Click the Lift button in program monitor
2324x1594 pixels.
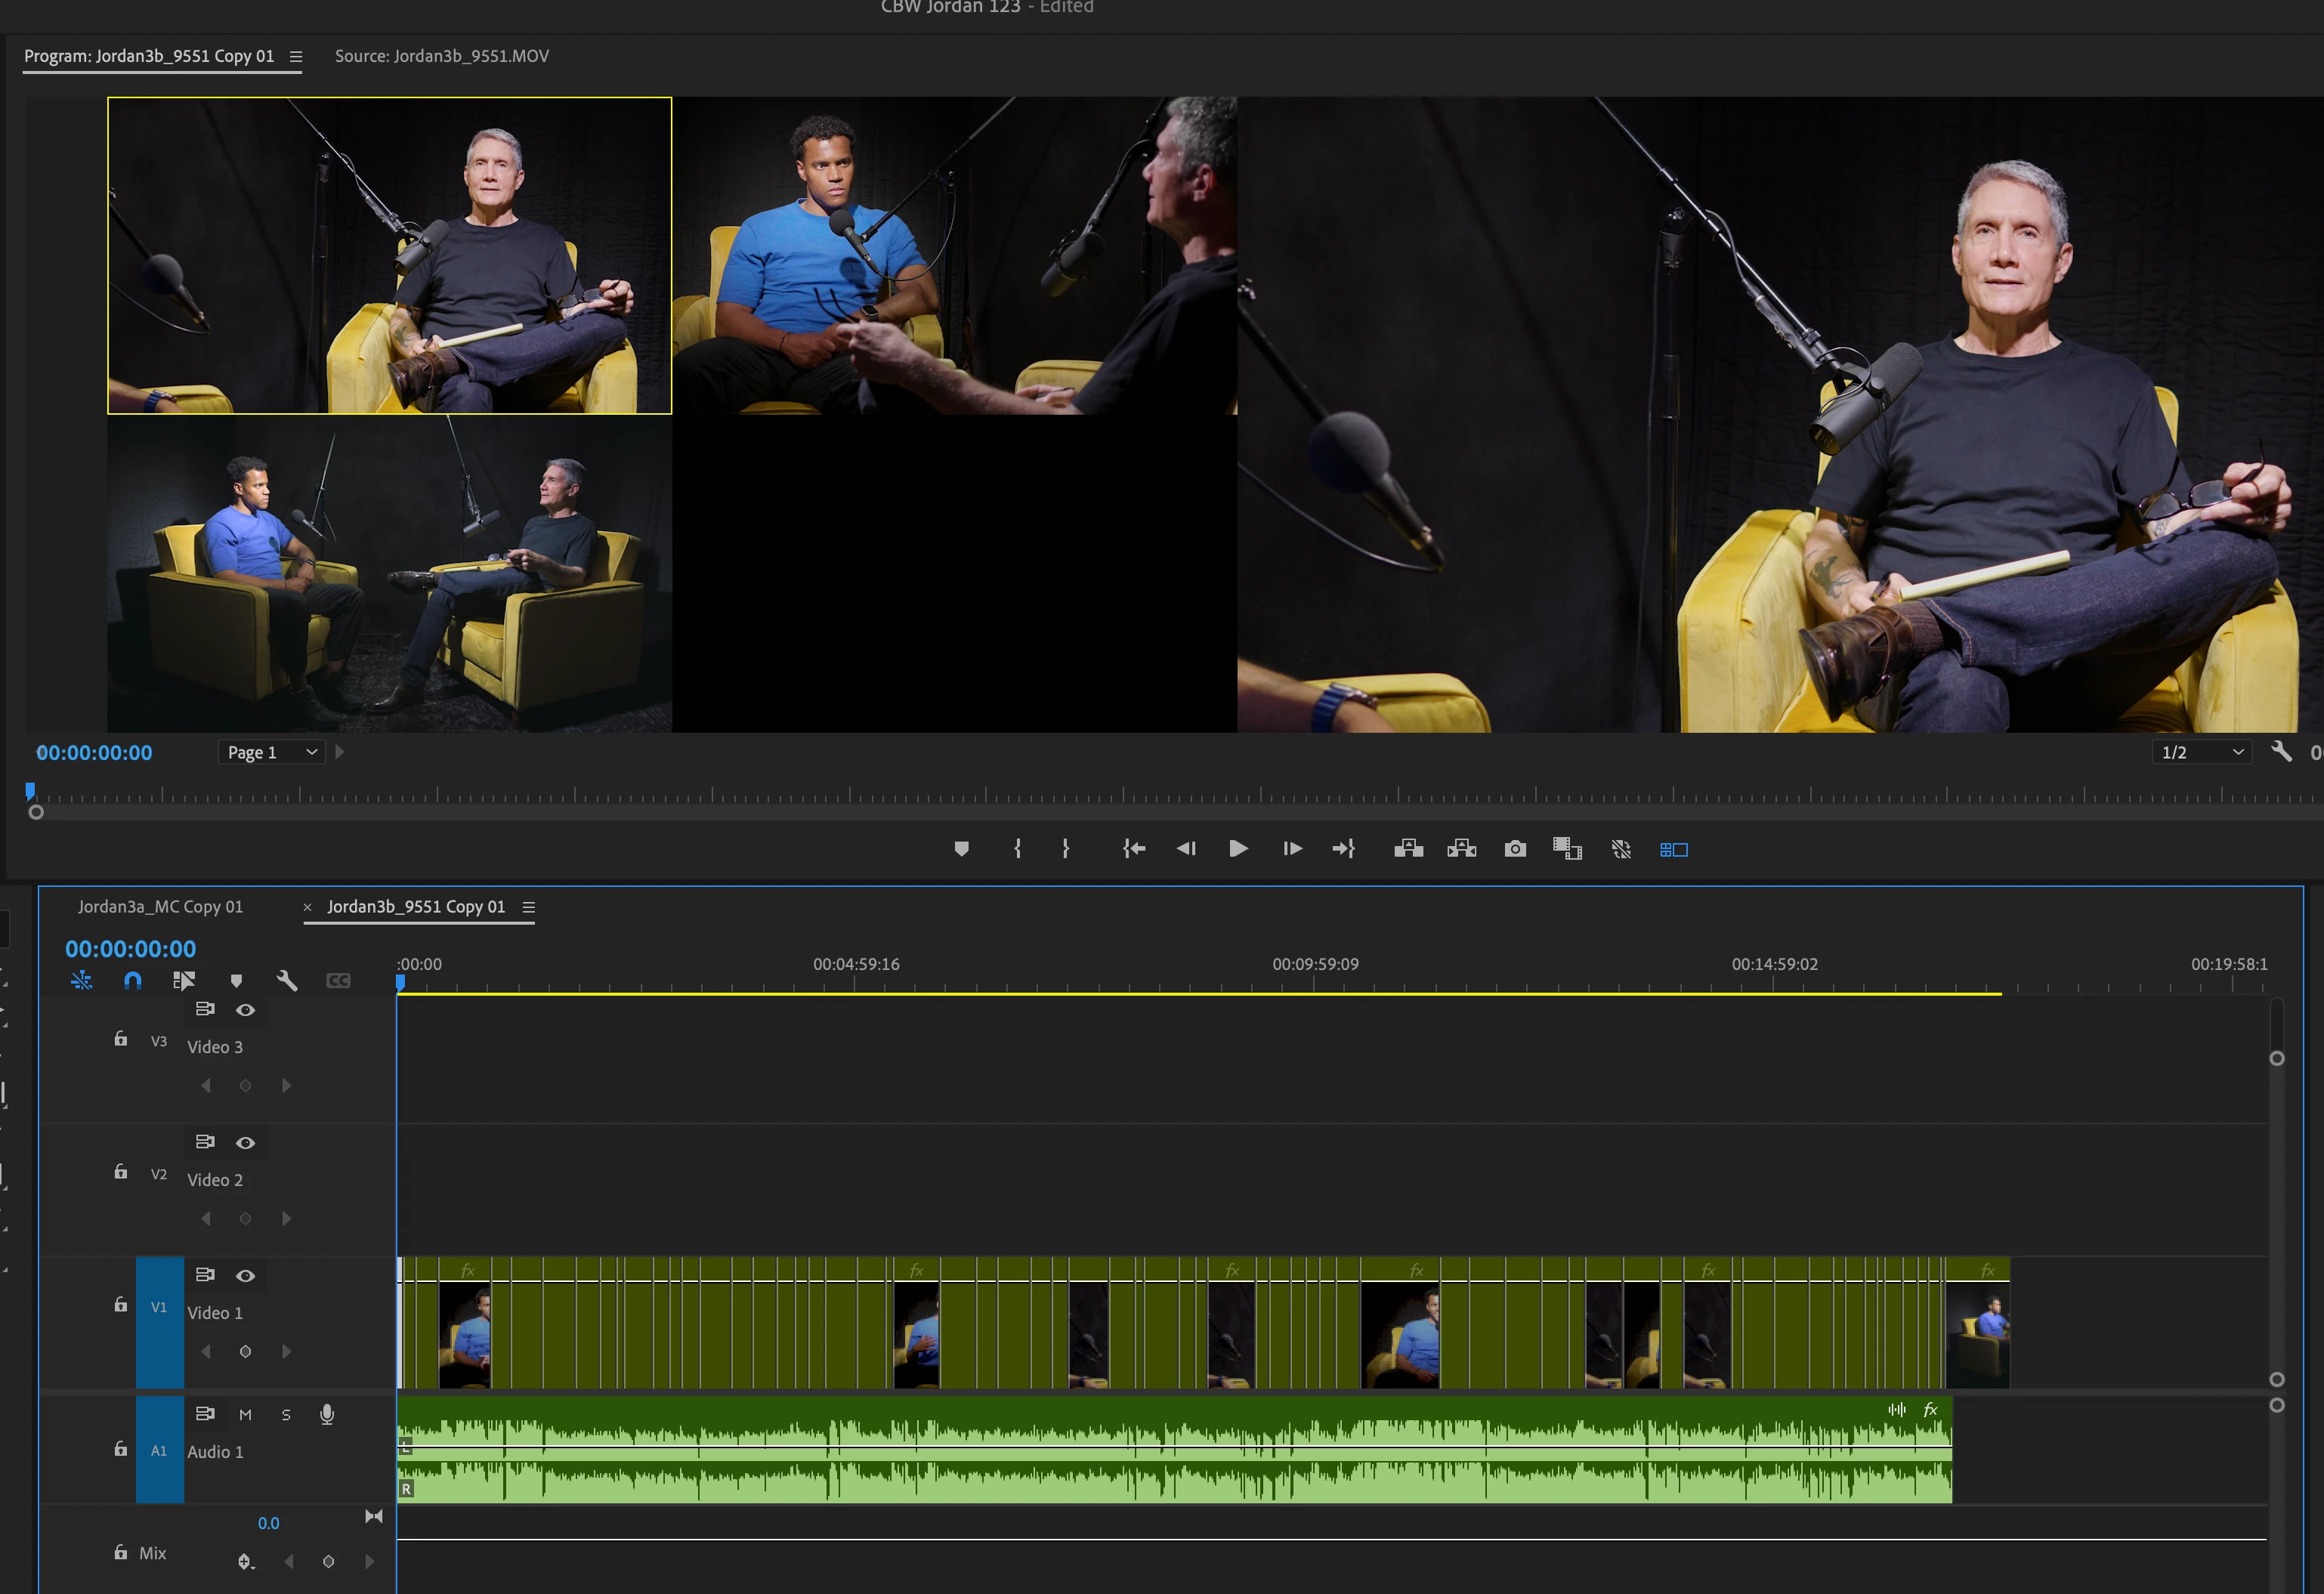(x=1408, y=849)
